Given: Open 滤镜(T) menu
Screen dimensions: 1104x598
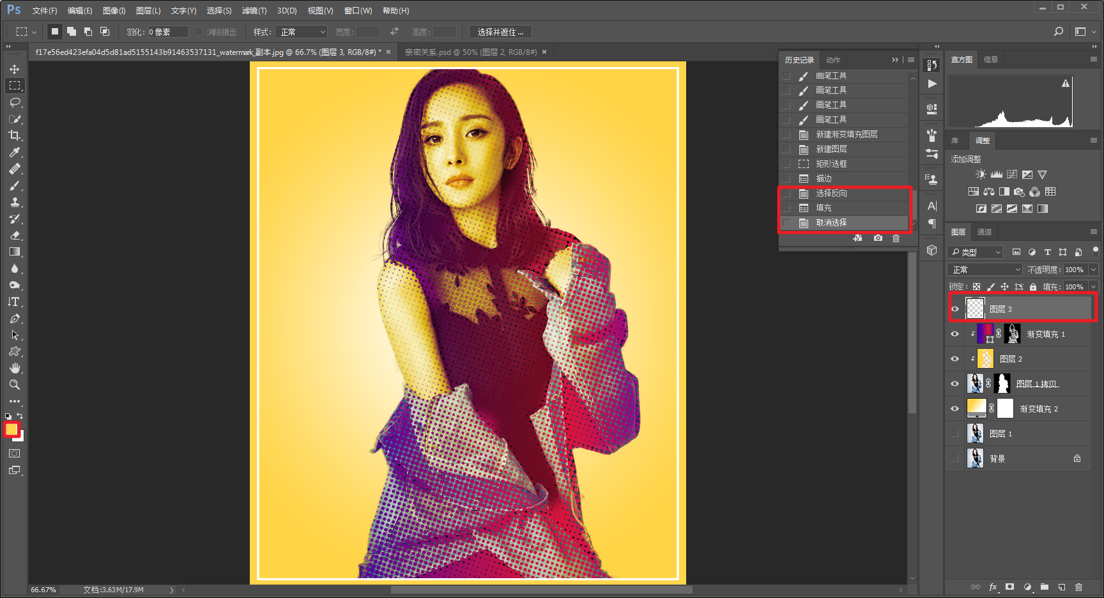Looking at the screenshot, I should tap(254, 11).
